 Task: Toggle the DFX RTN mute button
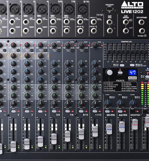[107, 111]
